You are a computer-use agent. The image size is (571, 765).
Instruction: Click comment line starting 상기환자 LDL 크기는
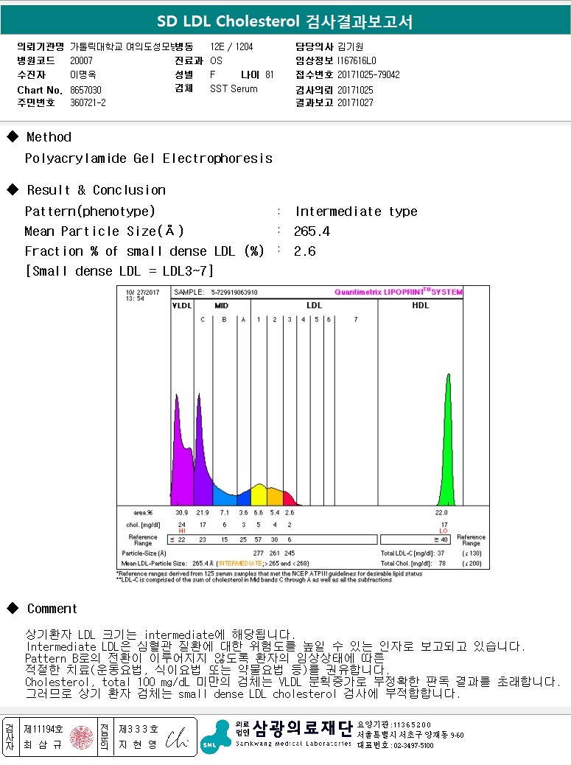161,635
